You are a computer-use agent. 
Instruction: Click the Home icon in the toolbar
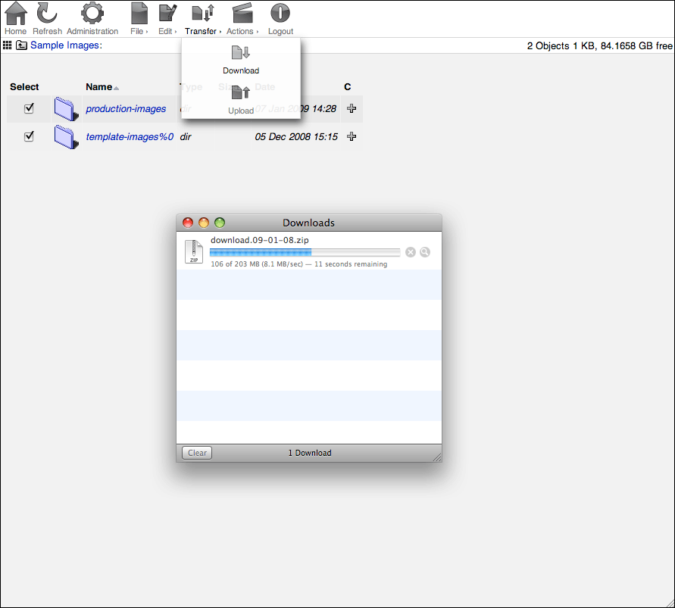click(15, 13)
